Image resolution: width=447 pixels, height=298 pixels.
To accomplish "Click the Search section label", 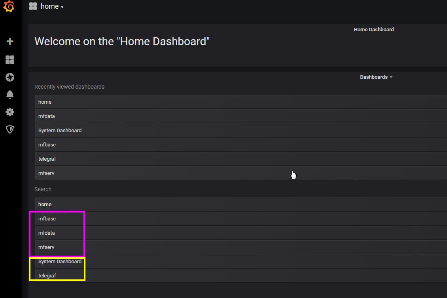I will click(43, 189).
